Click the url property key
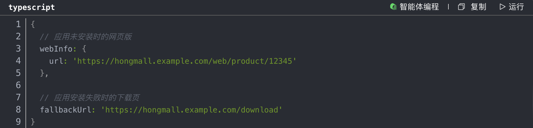 [x=56, y=61]
